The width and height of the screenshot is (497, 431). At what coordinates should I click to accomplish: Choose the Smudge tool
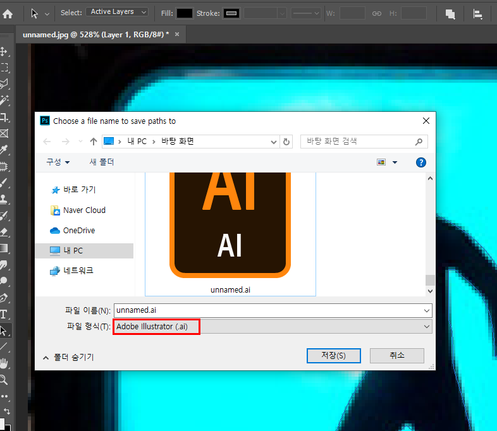pyautogui.click(x=4, y=265)
